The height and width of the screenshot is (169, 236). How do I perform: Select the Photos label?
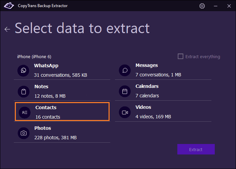[x=43, y=128]
